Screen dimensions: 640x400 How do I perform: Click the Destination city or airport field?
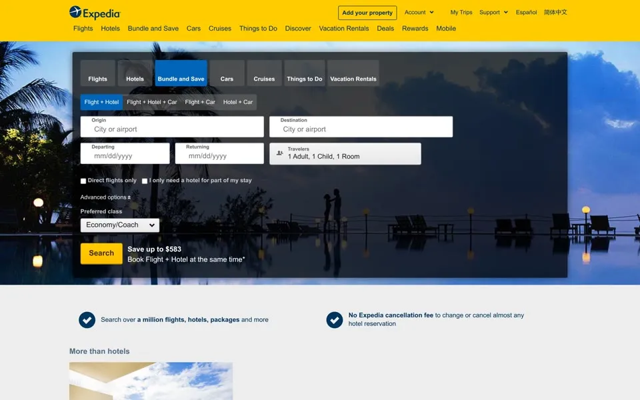(361, 127)
